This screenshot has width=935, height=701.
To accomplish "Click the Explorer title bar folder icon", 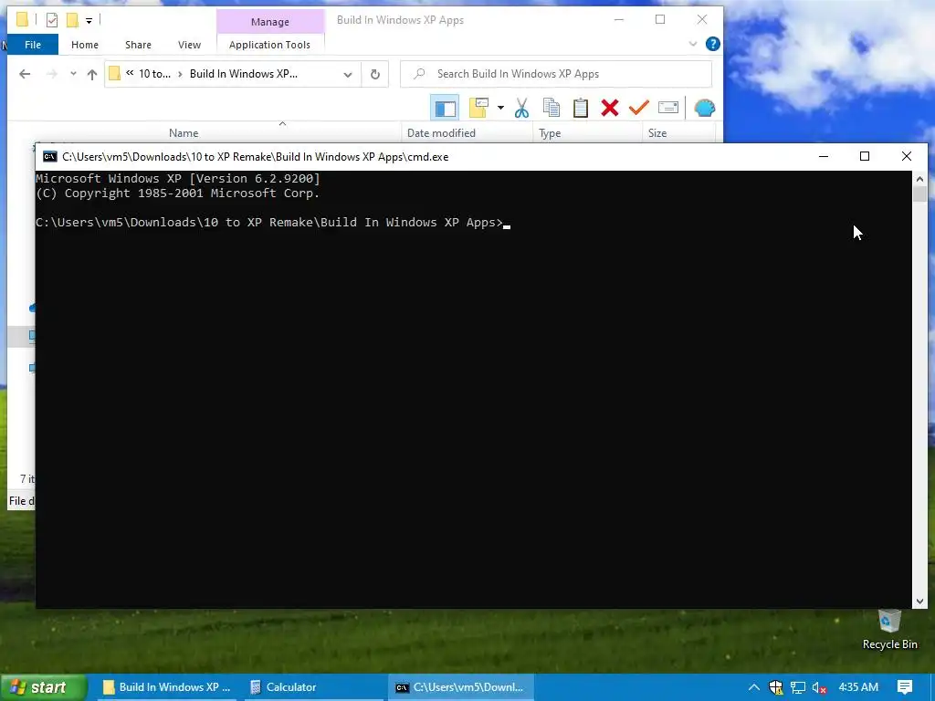I will 22,20.
